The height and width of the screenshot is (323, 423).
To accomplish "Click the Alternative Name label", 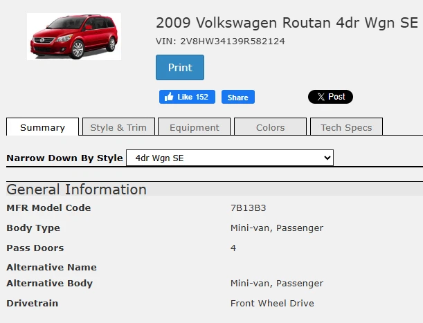I will 51,267.
